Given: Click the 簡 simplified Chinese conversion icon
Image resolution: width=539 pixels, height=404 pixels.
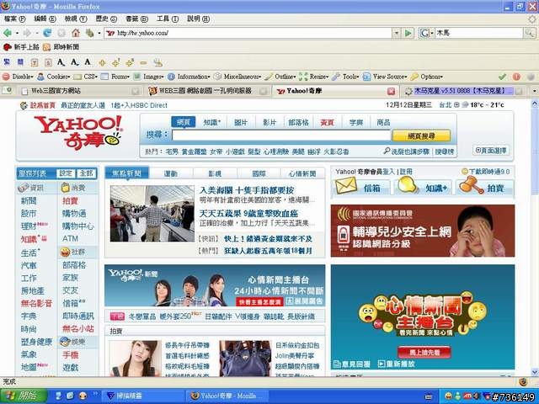Looking at the screenshot, I should point(20,62).
